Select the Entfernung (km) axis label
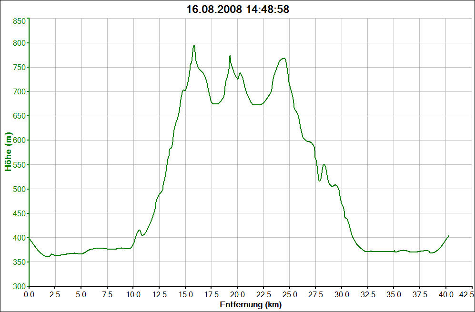 point(251,304)
